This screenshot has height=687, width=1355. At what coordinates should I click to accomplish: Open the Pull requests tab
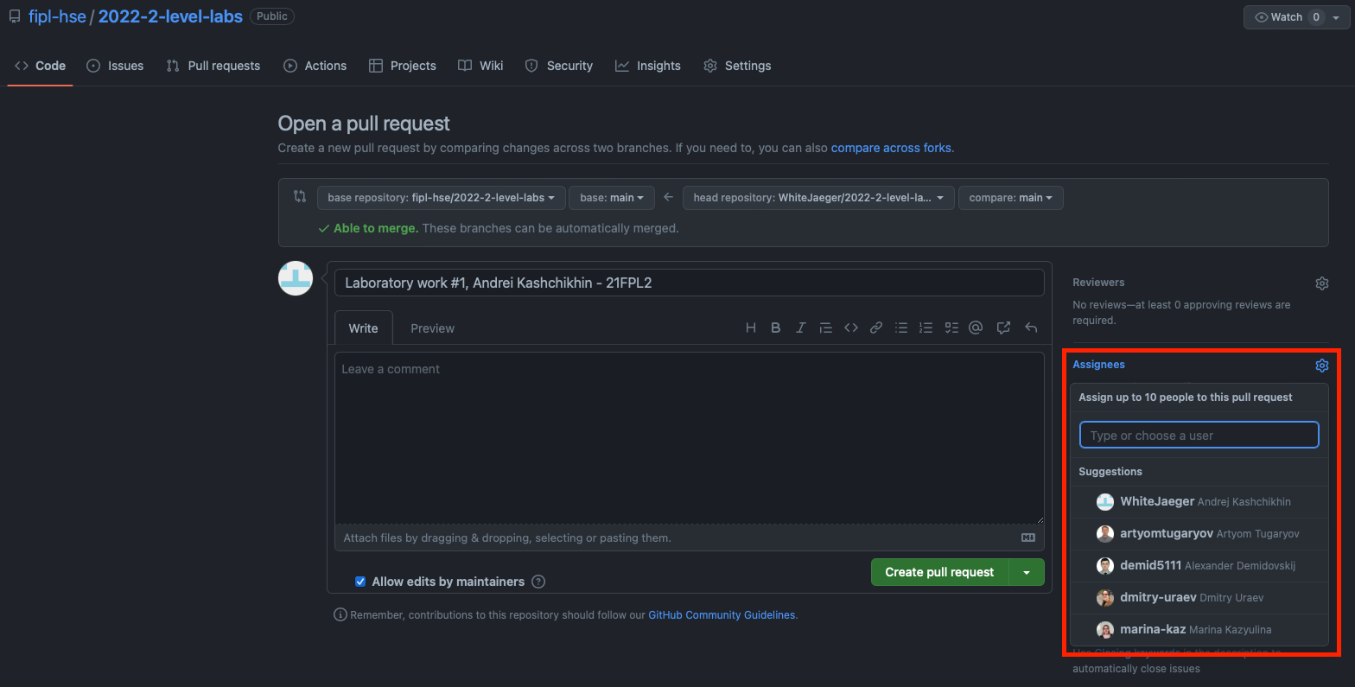[213, 66]
